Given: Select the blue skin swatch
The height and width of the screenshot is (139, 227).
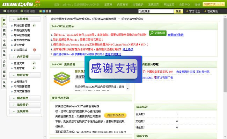Looking at the screenshot, I should click(x=44, y=11).
